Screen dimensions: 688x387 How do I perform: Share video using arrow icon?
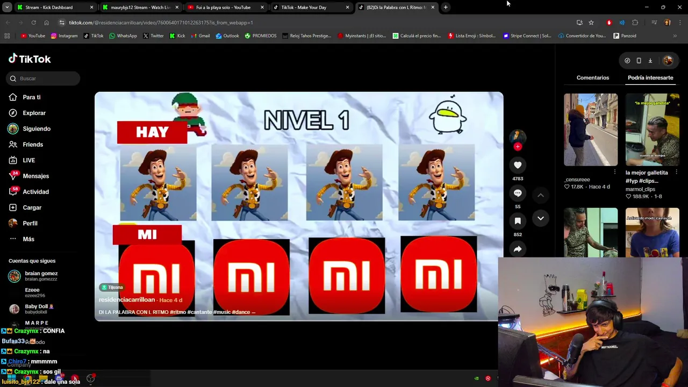click(x=518, y=249)
